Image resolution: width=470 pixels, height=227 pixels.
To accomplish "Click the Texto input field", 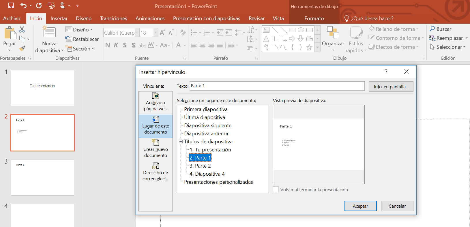I will click(277, 86).
